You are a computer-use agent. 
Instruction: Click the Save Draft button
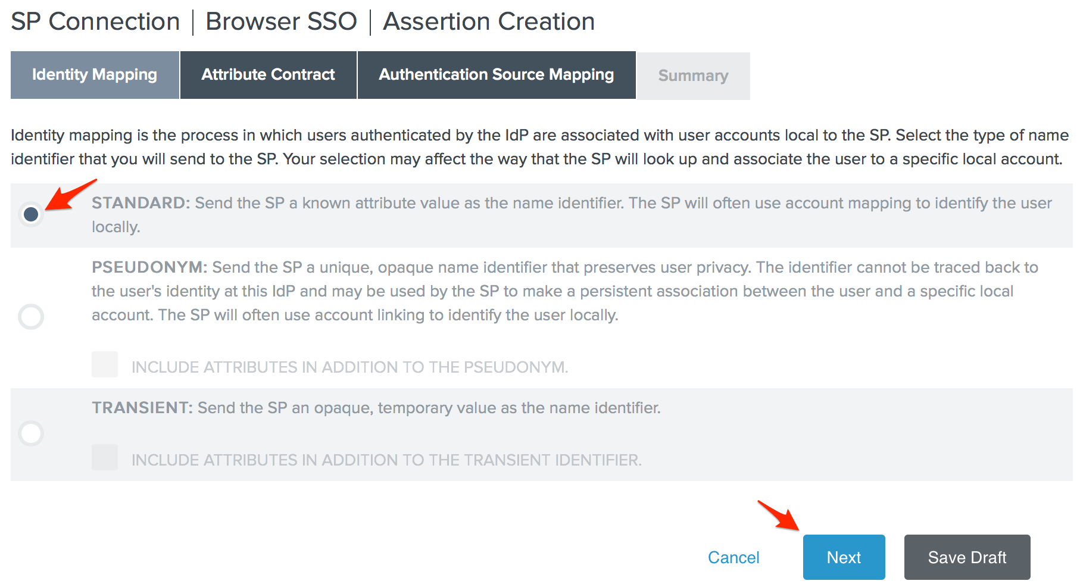click(967, 557)
